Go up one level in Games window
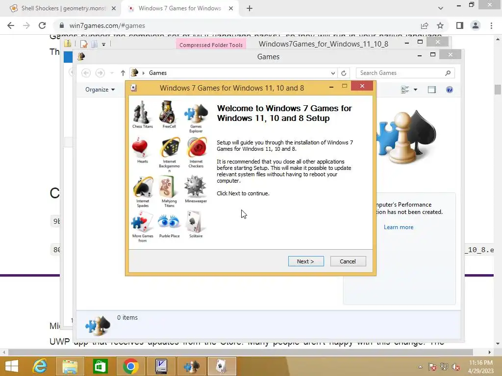 click(123, 73)
